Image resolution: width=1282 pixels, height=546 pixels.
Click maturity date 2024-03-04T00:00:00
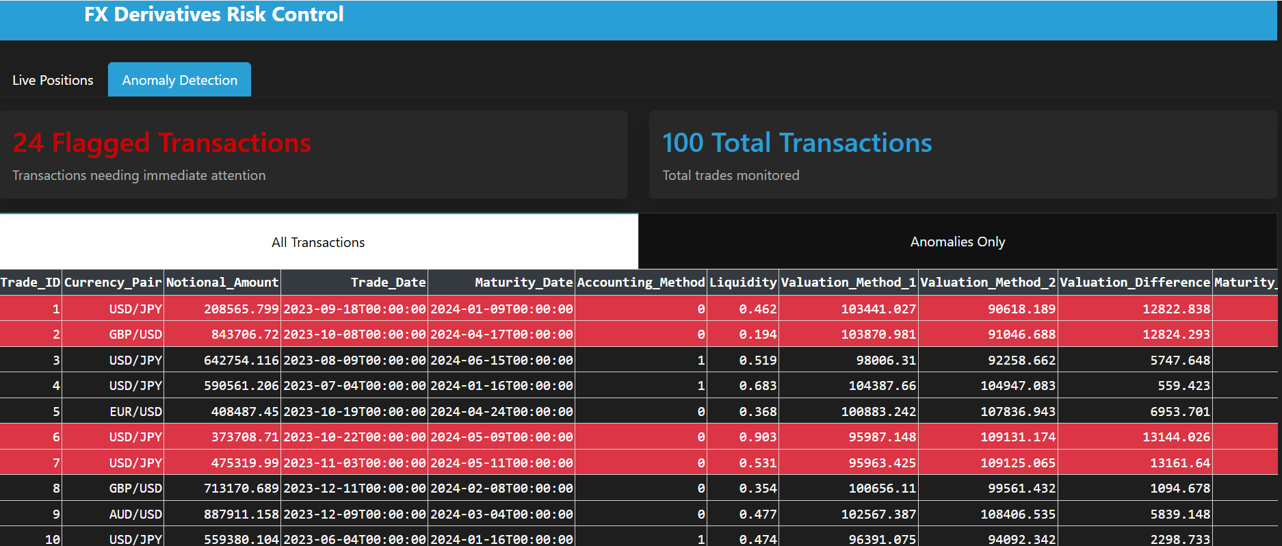[x=501, y=514]
